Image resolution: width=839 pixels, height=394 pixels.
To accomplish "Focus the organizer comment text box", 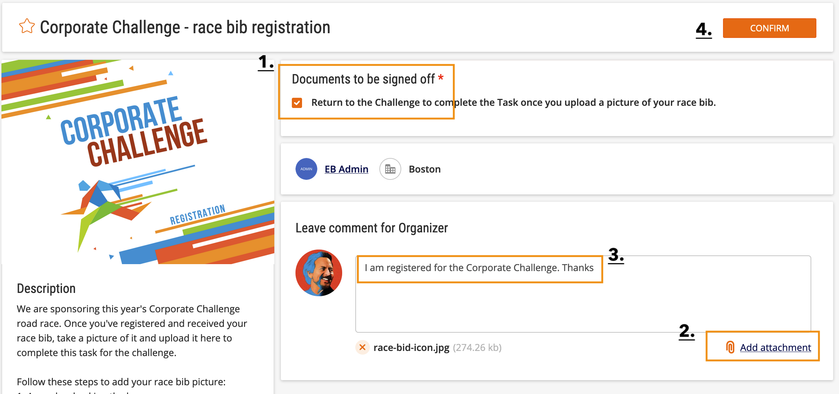I will (583, 294).
